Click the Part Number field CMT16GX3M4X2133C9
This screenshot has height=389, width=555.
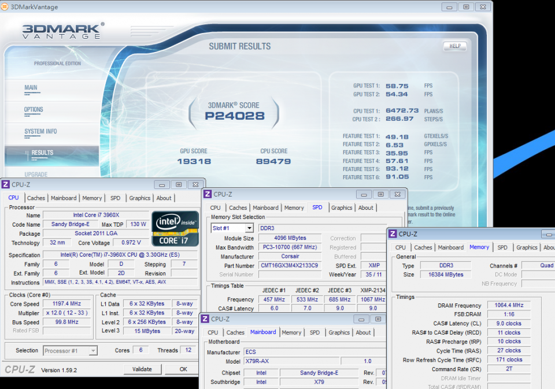290,266
